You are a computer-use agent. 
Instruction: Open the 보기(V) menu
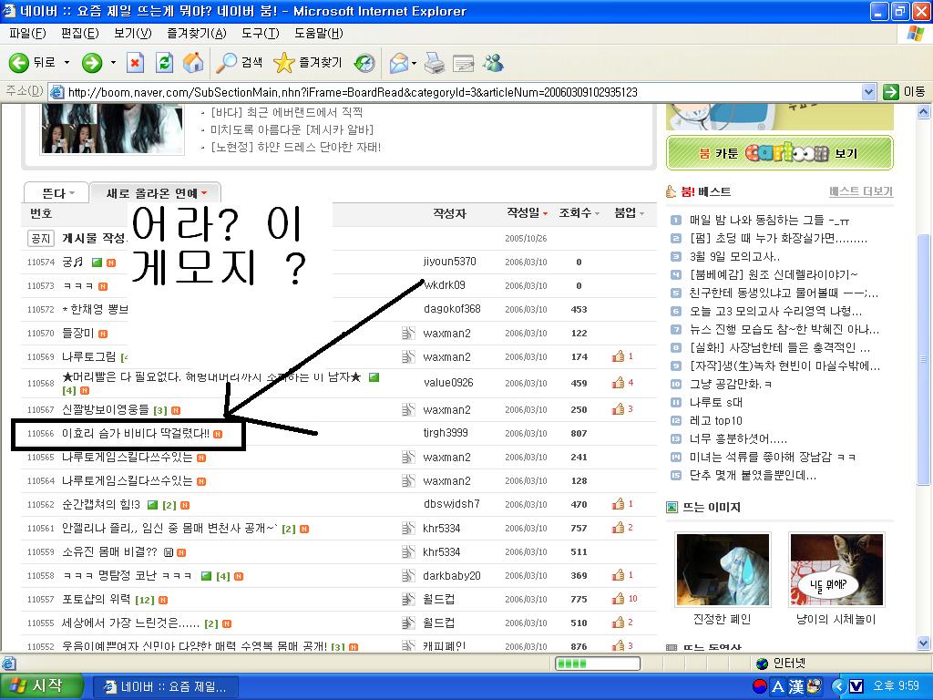(133, 34)
